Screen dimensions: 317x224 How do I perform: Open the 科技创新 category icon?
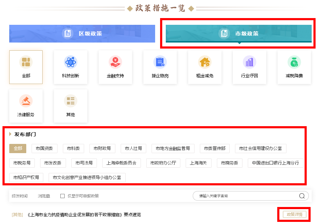click(71, 62)
